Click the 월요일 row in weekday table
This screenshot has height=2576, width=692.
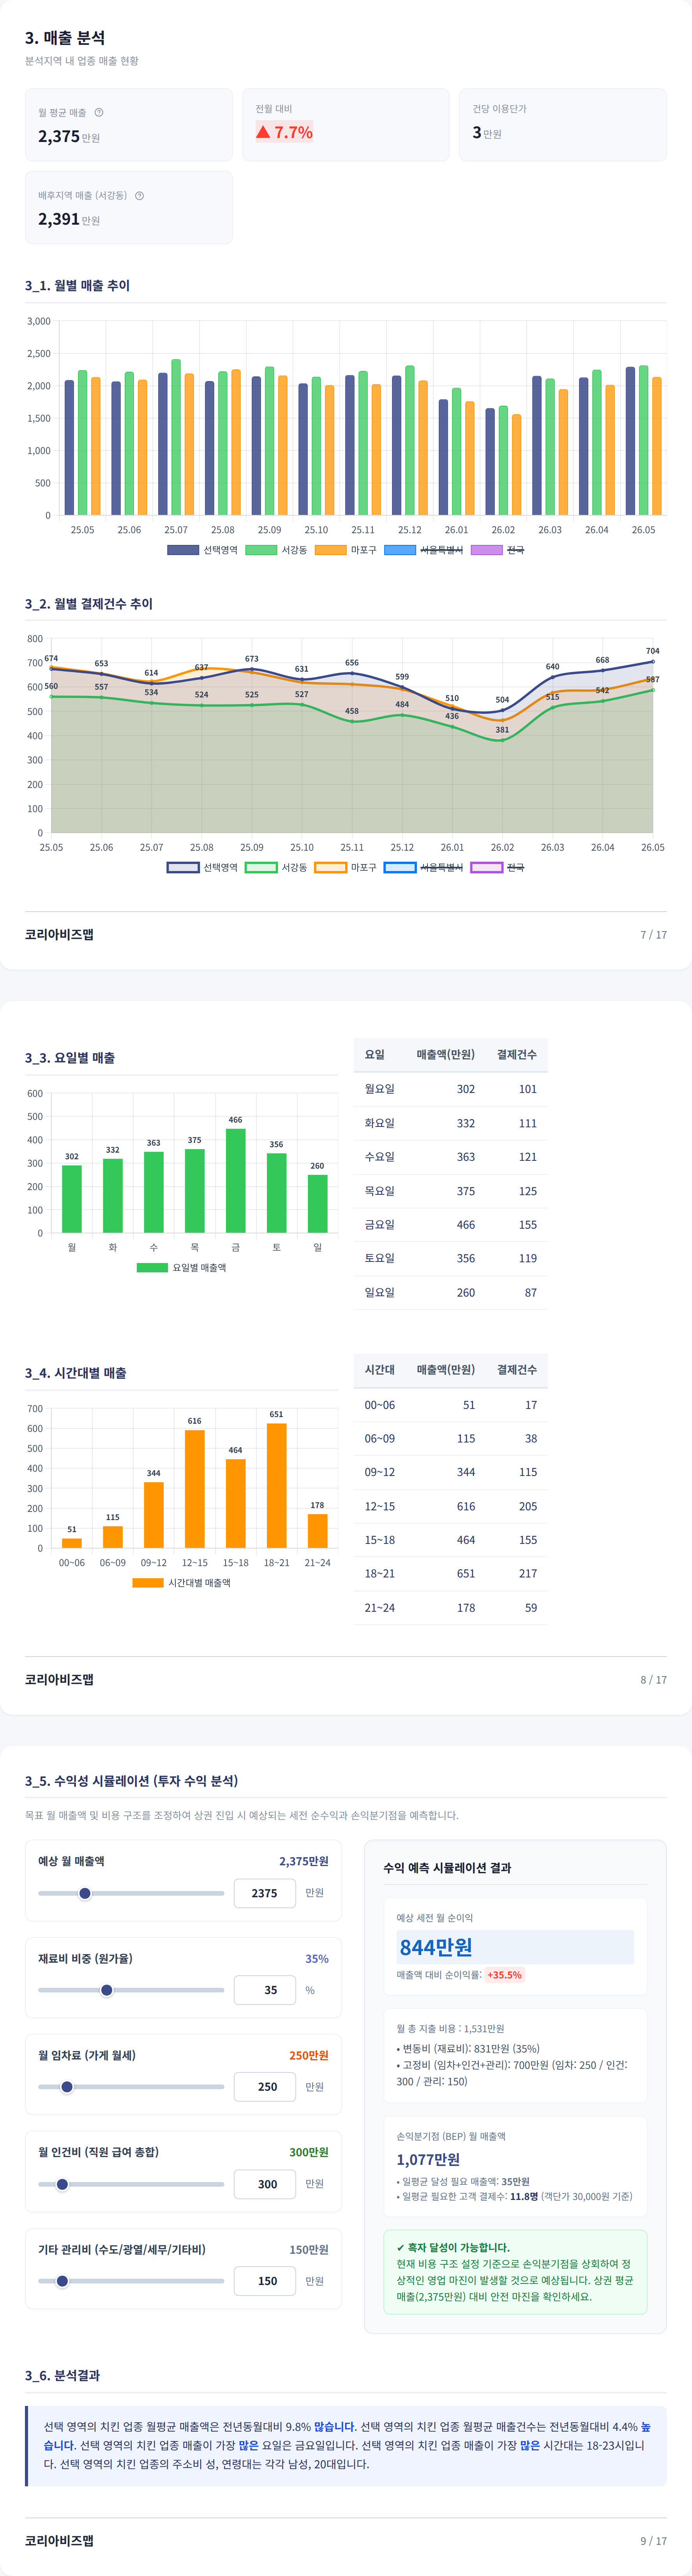(450, 1089)
